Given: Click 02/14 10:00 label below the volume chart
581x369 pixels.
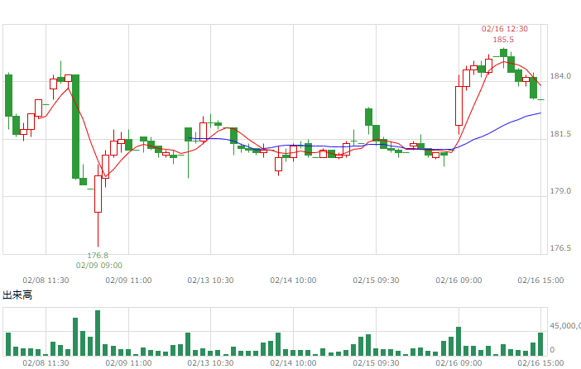Looking at the screenshot, I should point(293,362).
